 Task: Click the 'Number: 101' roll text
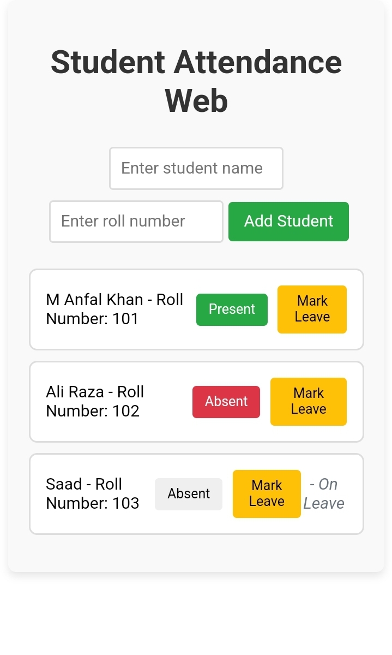coord(92,319)
